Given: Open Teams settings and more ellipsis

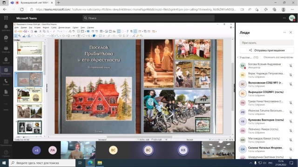Looking at the screenshot, I should pos(284,18).
